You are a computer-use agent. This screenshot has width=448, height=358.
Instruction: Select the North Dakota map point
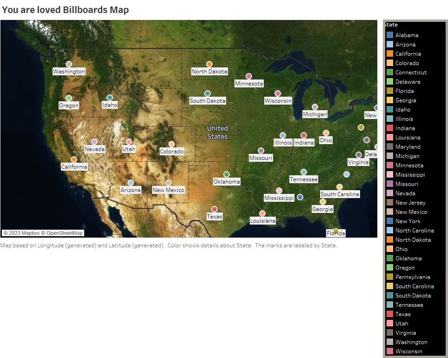[x=209, y=65]
